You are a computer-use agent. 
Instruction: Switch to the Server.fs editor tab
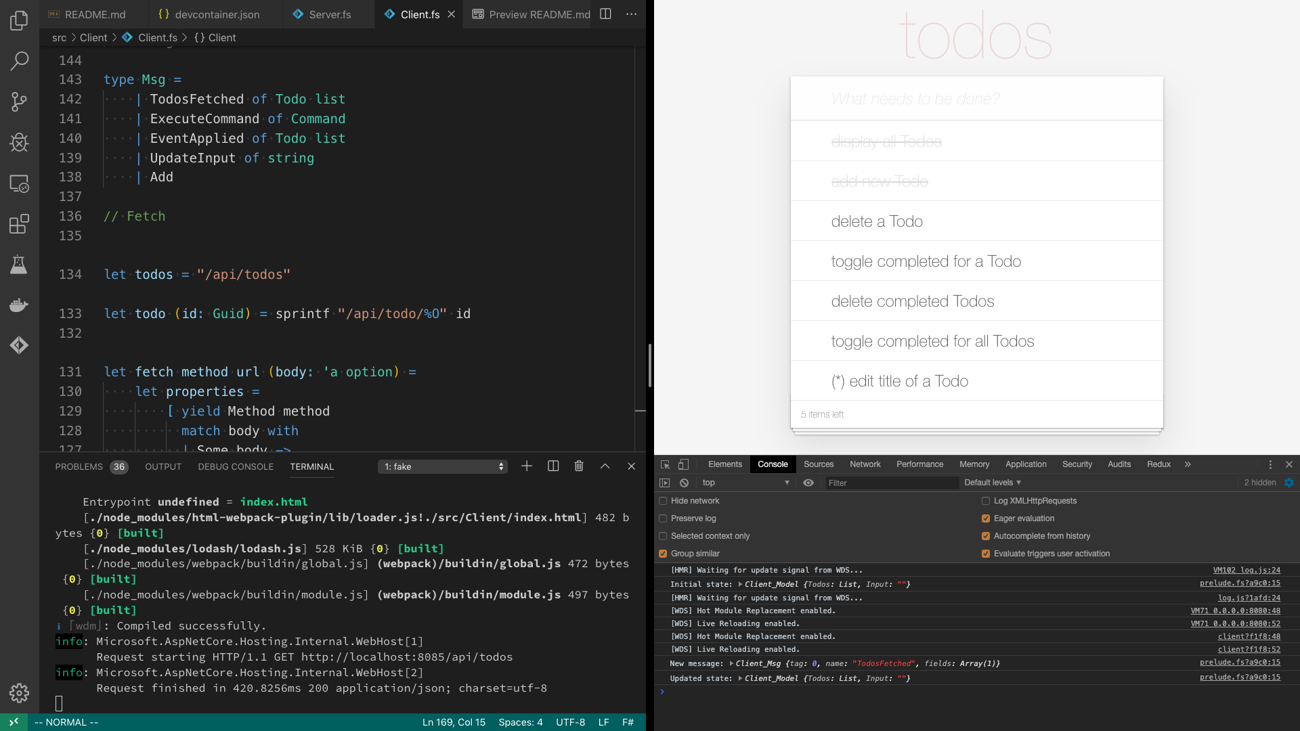tap(330, 14)
